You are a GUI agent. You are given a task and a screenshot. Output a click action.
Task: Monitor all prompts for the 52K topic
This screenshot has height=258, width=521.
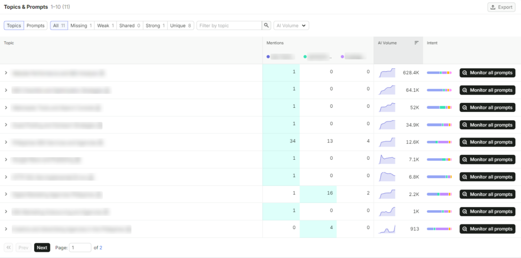click(x=487, y=107)
